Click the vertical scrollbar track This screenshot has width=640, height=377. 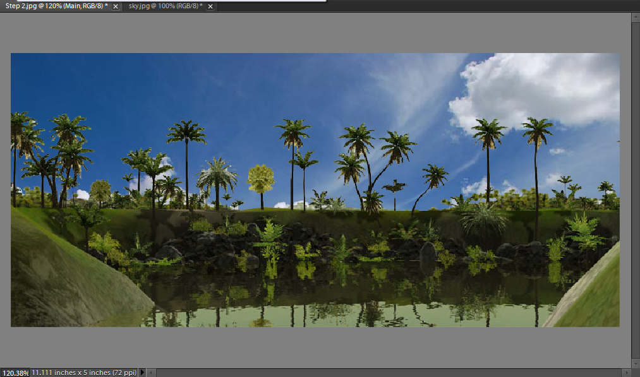click(636, 189)
